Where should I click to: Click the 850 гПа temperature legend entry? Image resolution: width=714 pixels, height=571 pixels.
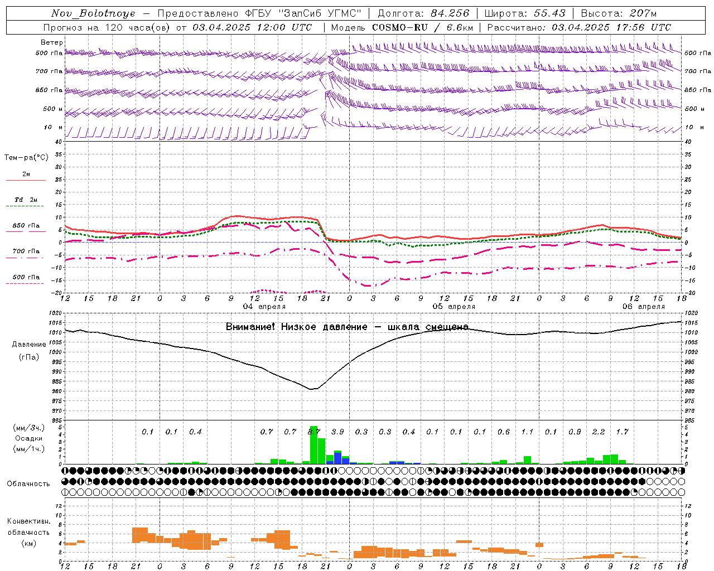[x=26, y=226]
